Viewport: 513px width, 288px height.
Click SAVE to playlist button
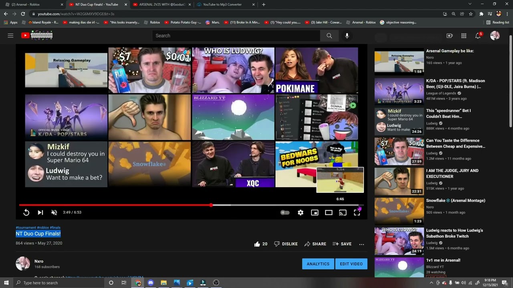(x=342, y=244)
